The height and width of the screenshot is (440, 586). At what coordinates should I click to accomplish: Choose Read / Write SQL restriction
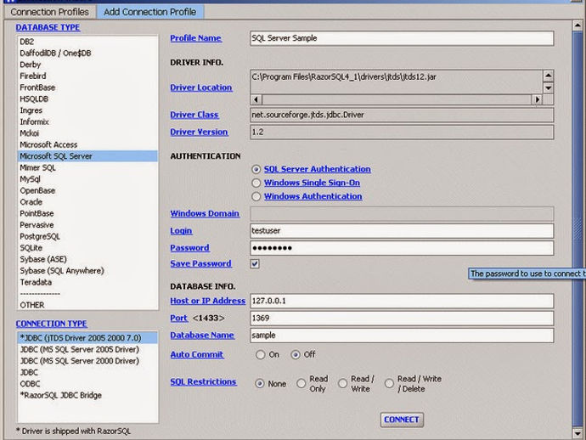pyautogui.click(x=343, y=384)
